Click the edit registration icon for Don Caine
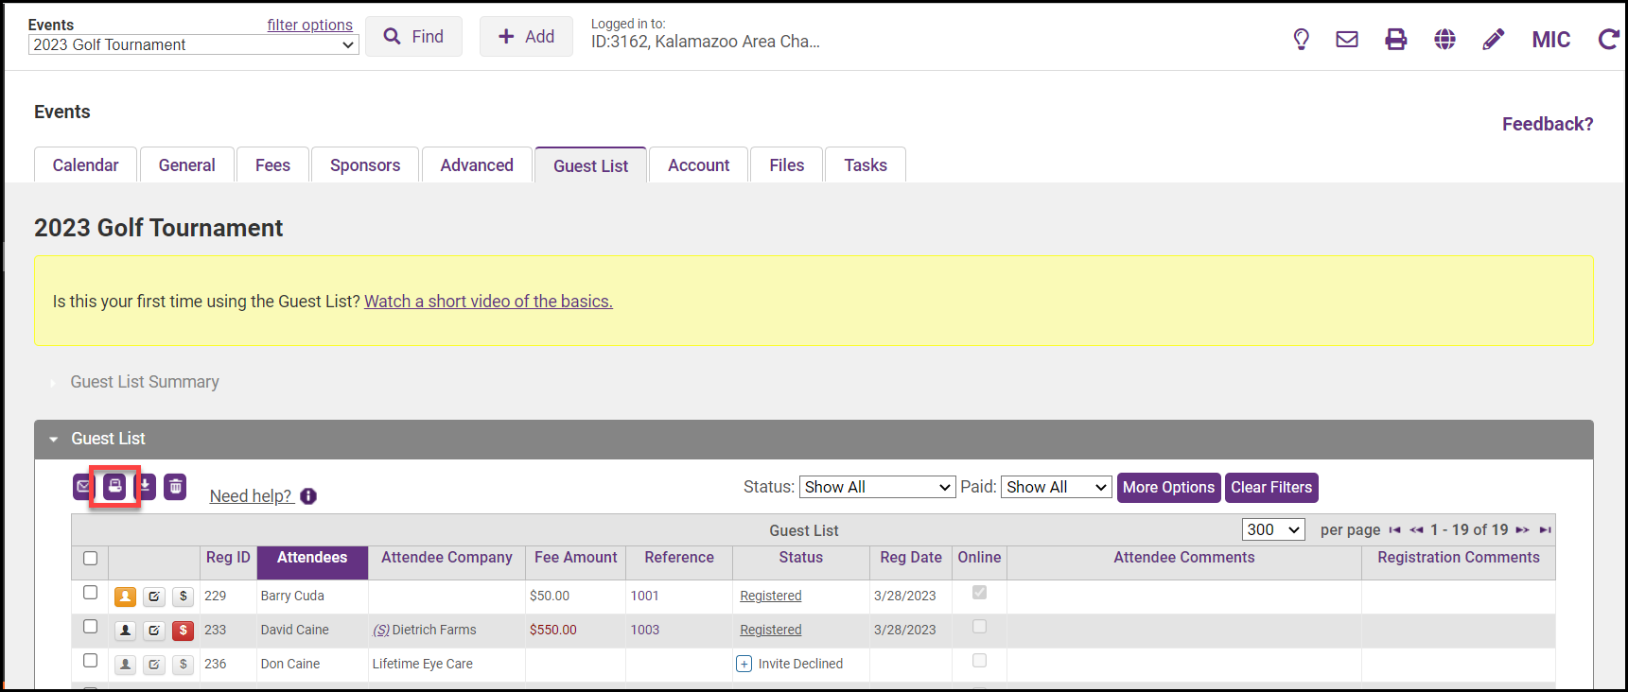The height and width of the screenshot is (692, 1628). [x=154, y=665]
